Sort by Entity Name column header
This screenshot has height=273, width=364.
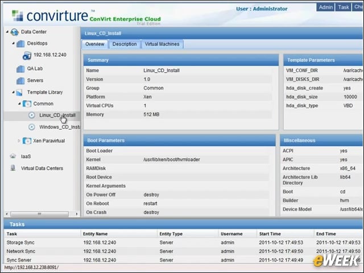click(x=119, y=234)
